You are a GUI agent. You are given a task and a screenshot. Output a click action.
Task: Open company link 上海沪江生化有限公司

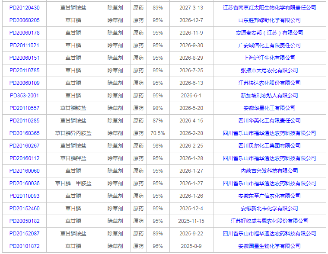click(269, 58)
